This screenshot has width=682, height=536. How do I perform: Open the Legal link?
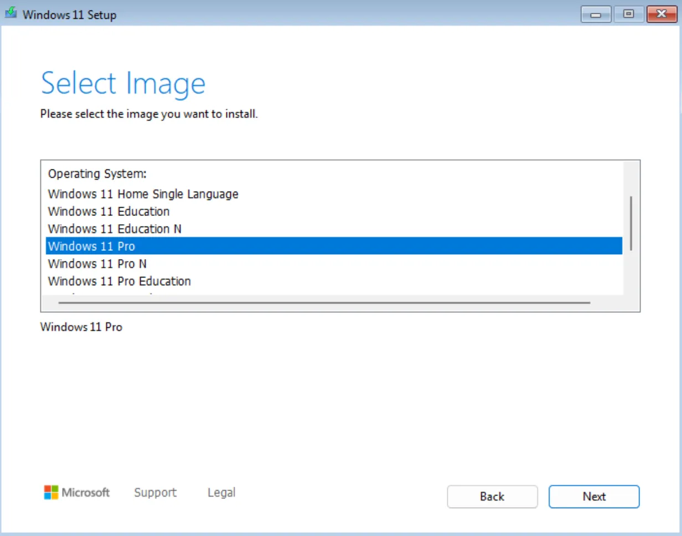click(221, 492)
